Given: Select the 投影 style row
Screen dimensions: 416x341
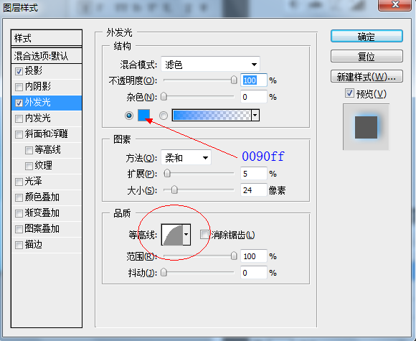Looking at the screenshot, I should pyautogui.click(x=47, y=71).
